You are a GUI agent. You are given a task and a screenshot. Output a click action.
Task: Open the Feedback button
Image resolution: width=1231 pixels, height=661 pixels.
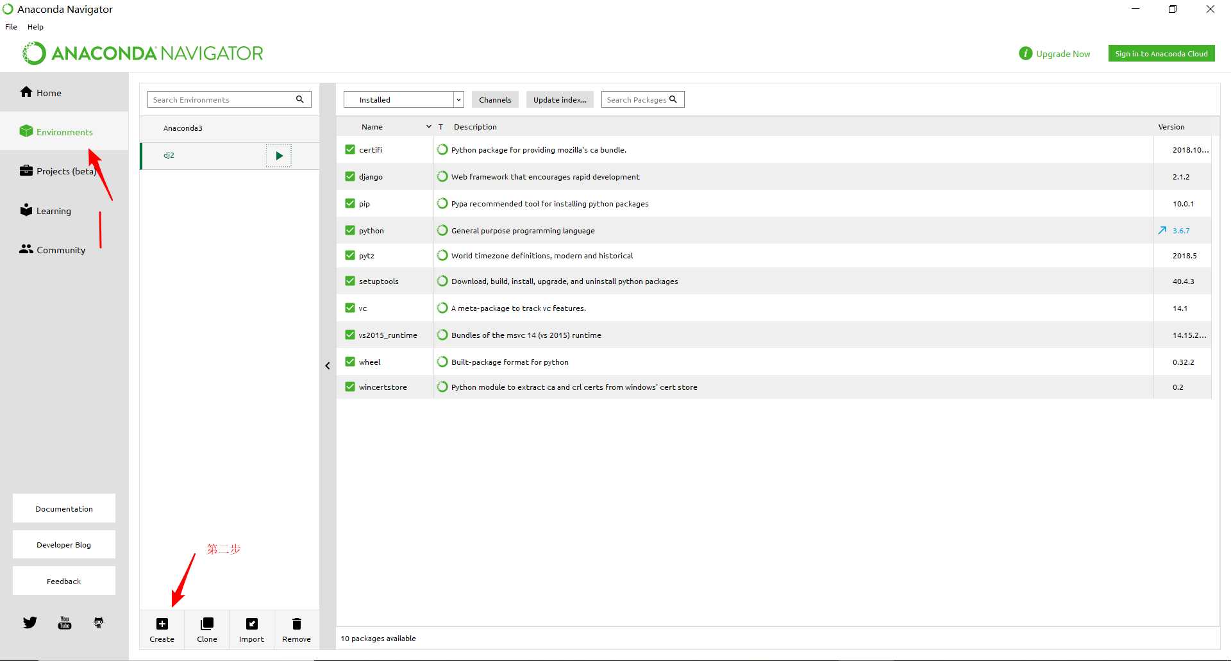[64, 581]
